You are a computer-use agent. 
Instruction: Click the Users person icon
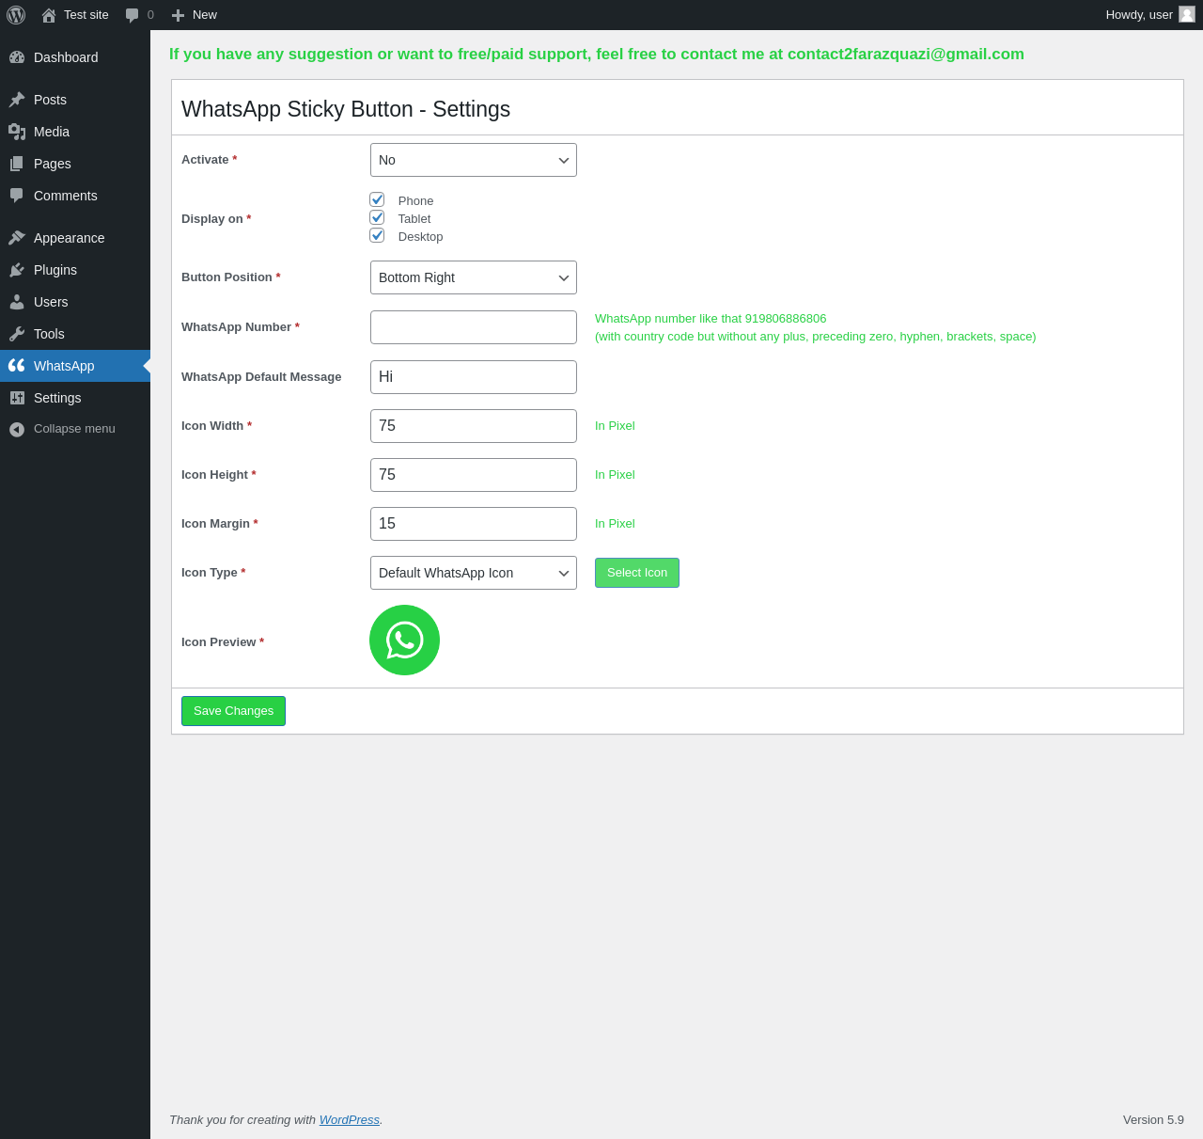click(17, 302)
